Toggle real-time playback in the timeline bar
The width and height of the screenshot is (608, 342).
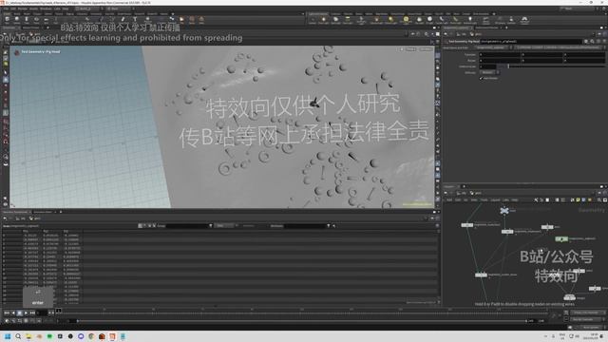(x=7, y=321)
